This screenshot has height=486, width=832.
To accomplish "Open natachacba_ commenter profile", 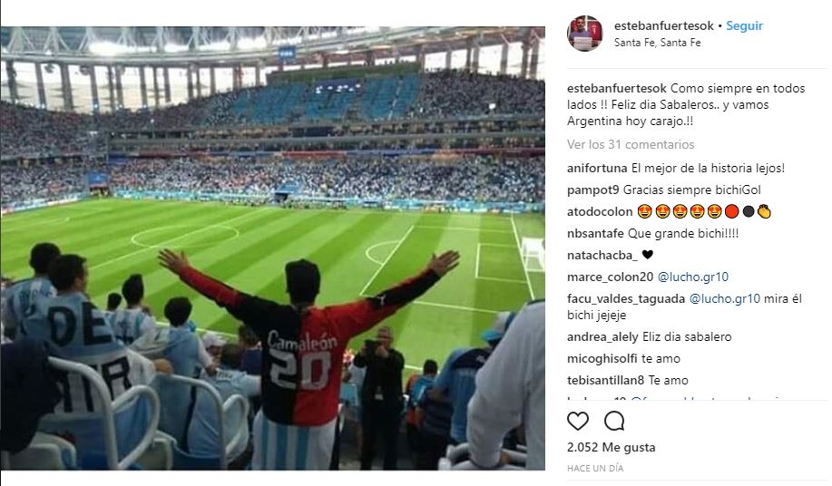I will [x=602, y=255].
